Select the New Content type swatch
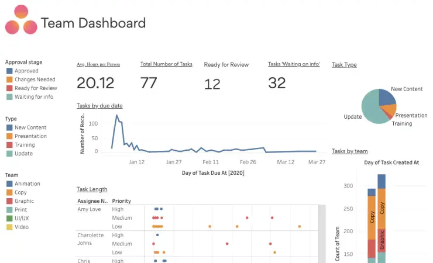 9,127
